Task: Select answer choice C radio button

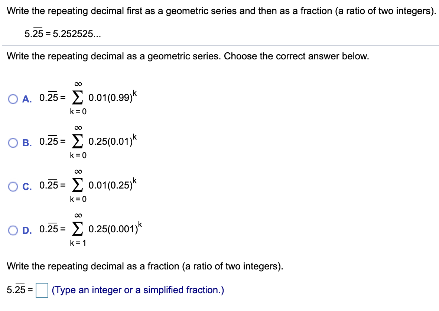Action: [13, 186]
